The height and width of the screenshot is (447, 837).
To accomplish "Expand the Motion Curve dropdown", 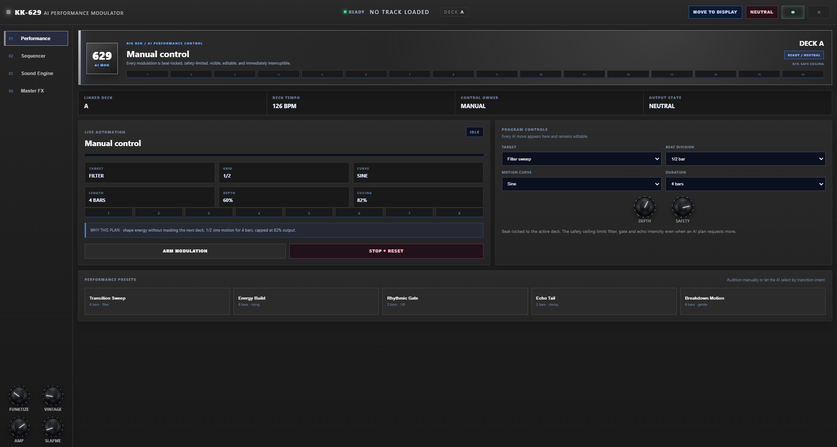I will click(x=581, y=184).
